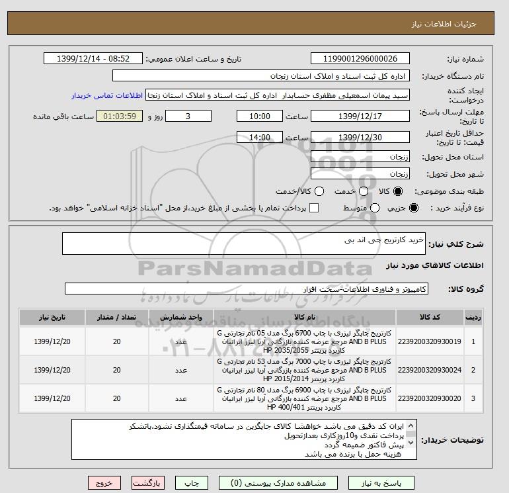Select the متوسط purchase type radio
This screenshot has width=509, height=493.
[375, 208]
